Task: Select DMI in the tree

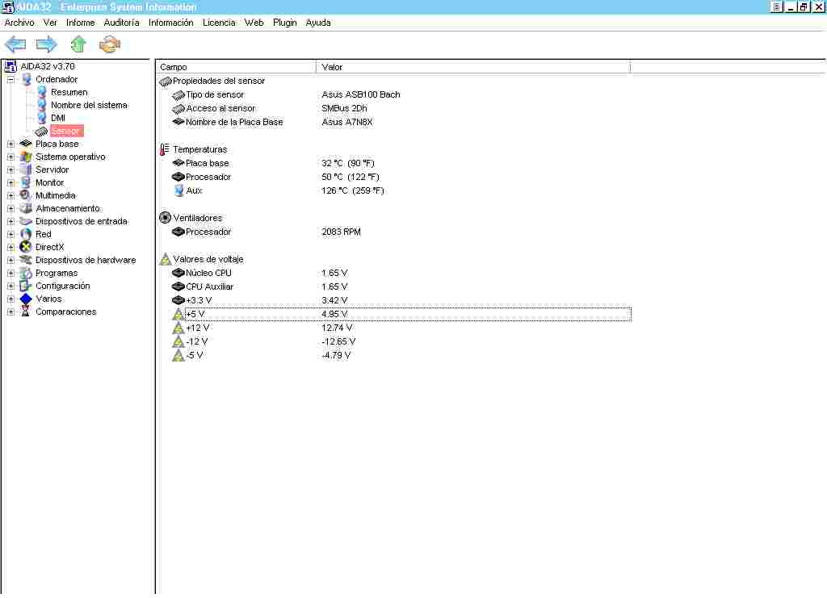Action: (x=58, y=118)
